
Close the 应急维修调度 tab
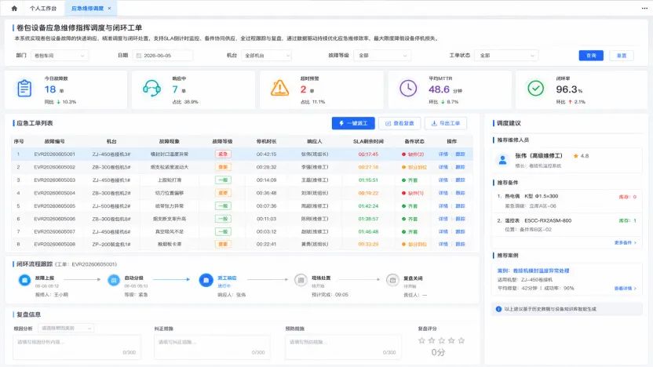[110, 9]
